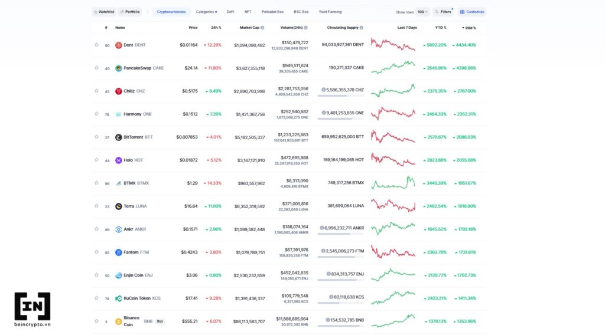Click the BTMX coin logo
This screenshot has height=335, width=605.
tap(118, 183)
